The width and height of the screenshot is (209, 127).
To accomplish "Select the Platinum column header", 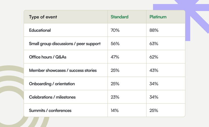I will click(x=158, y=17).
